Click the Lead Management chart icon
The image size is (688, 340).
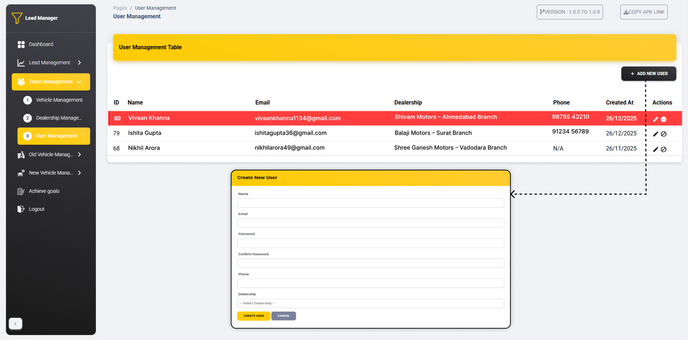[21, 63]
